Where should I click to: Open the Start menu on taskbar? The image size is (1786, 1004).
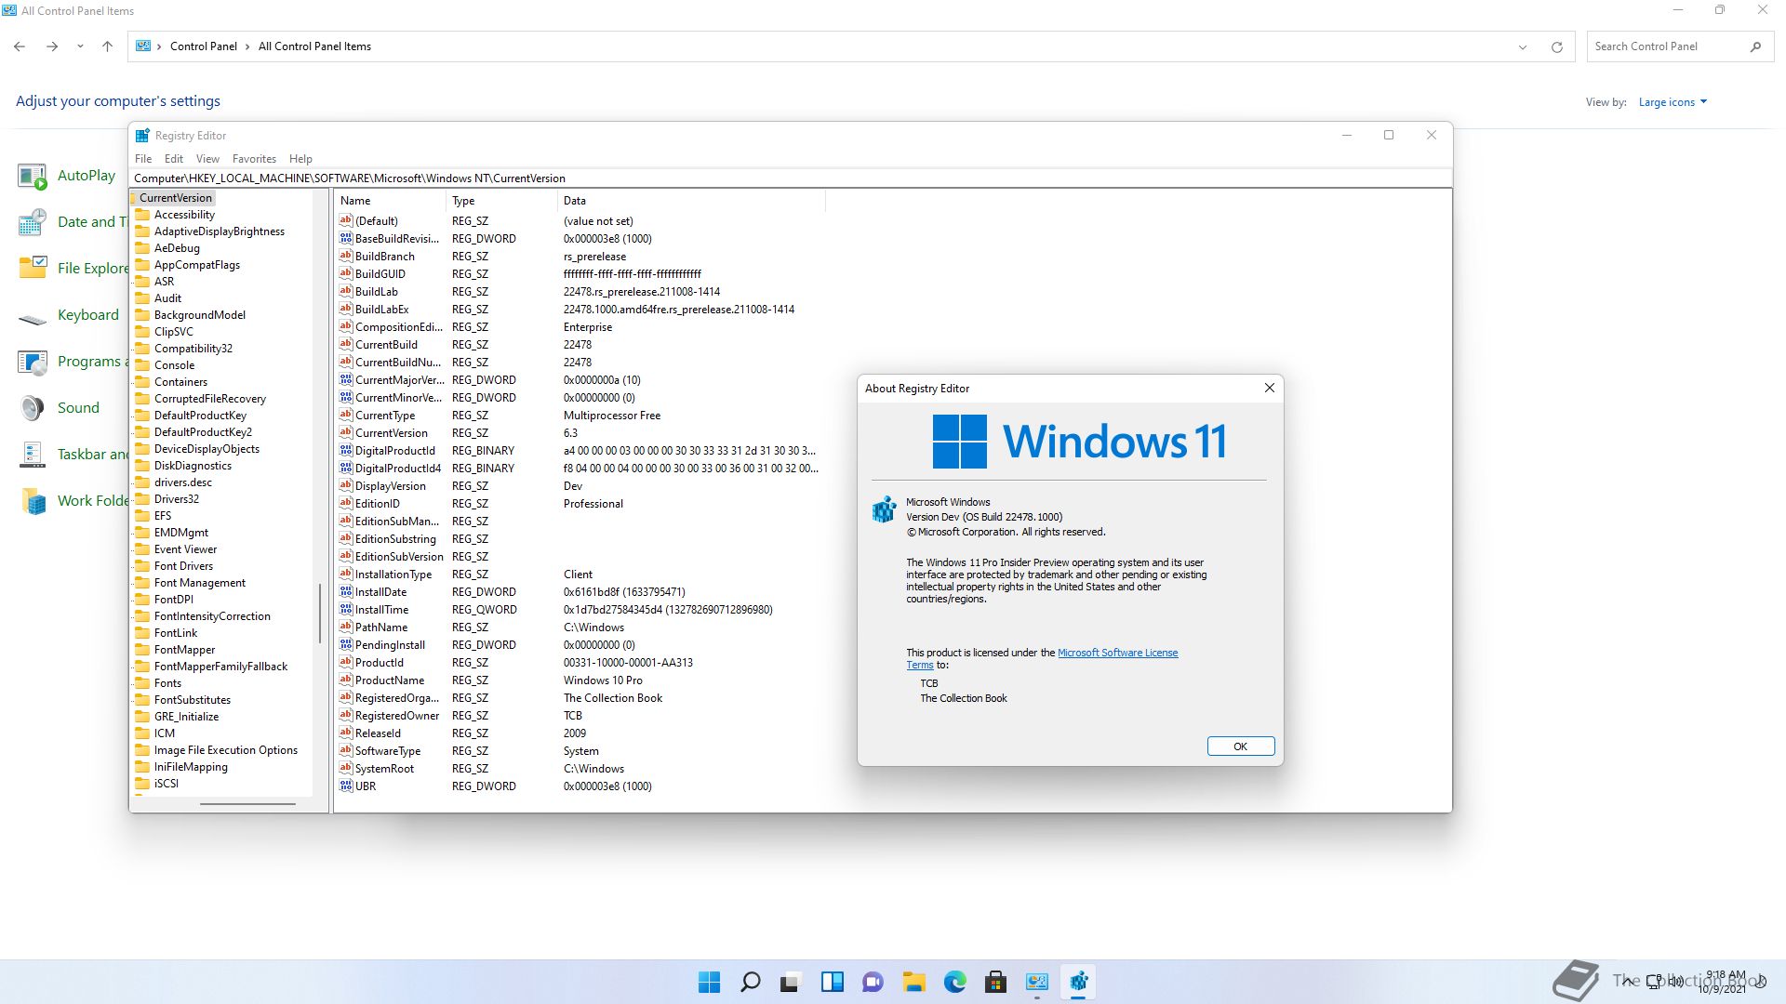(x=709, y=982)
